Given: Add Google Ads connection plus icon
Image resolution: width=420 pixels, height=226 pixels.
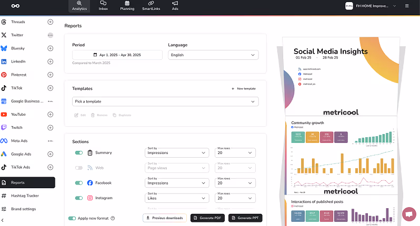Looking at the screenshot, I should (x=51, y=154).
